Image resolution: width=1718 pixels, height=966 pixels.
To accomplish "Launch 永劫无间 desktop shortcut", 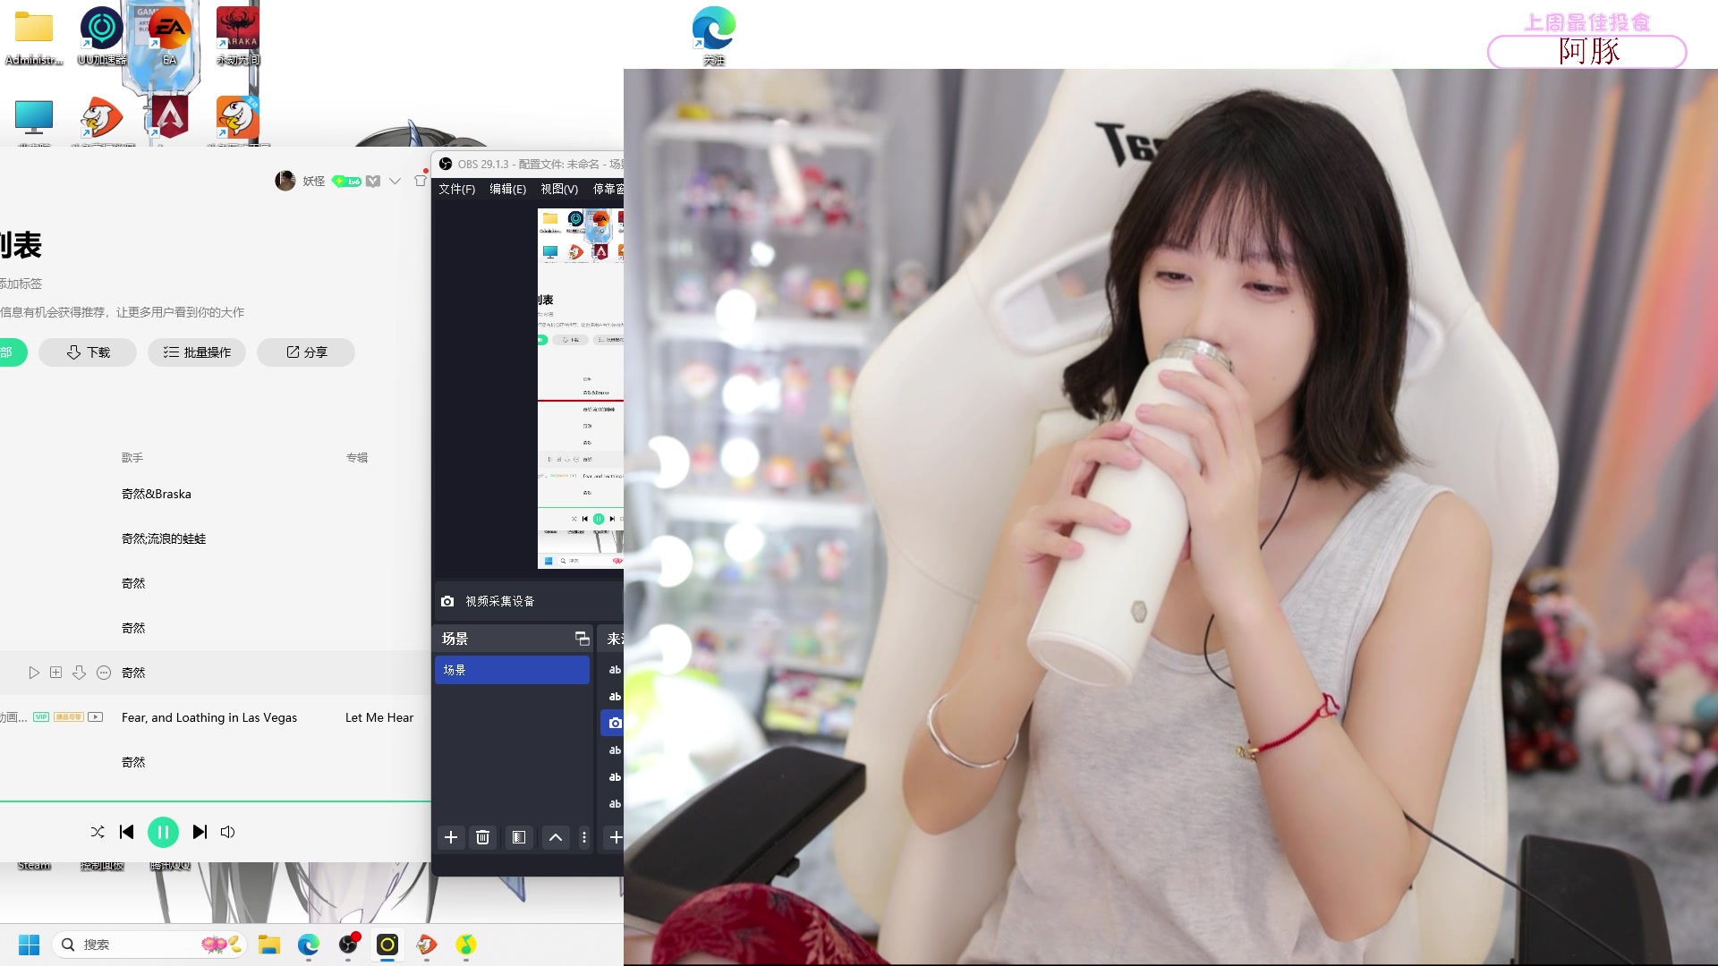I will click(x=238, y=38).
